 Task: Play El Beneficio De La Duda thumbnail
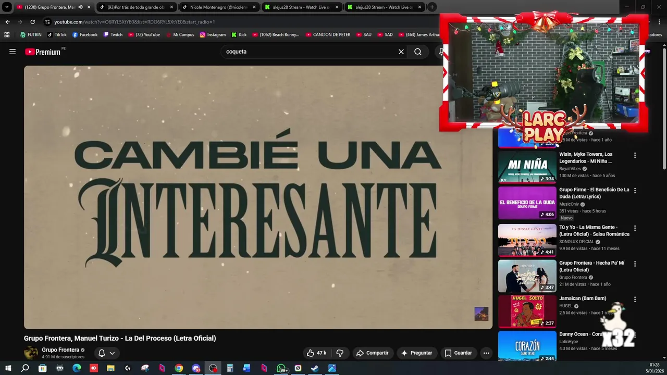click(527, 203)
